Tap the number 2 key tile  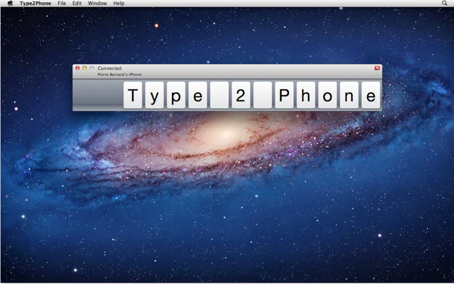click(241, 95)
